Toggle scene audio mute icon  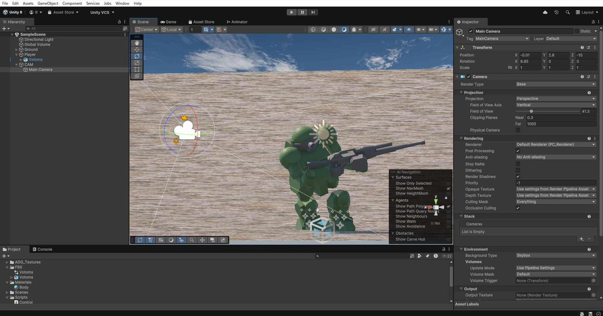coord(384,30)
